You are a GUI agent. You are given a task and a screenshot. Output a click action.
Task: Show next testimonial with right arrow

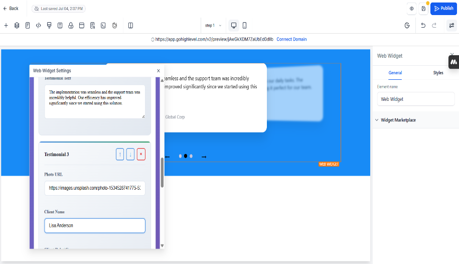point(204,157)
